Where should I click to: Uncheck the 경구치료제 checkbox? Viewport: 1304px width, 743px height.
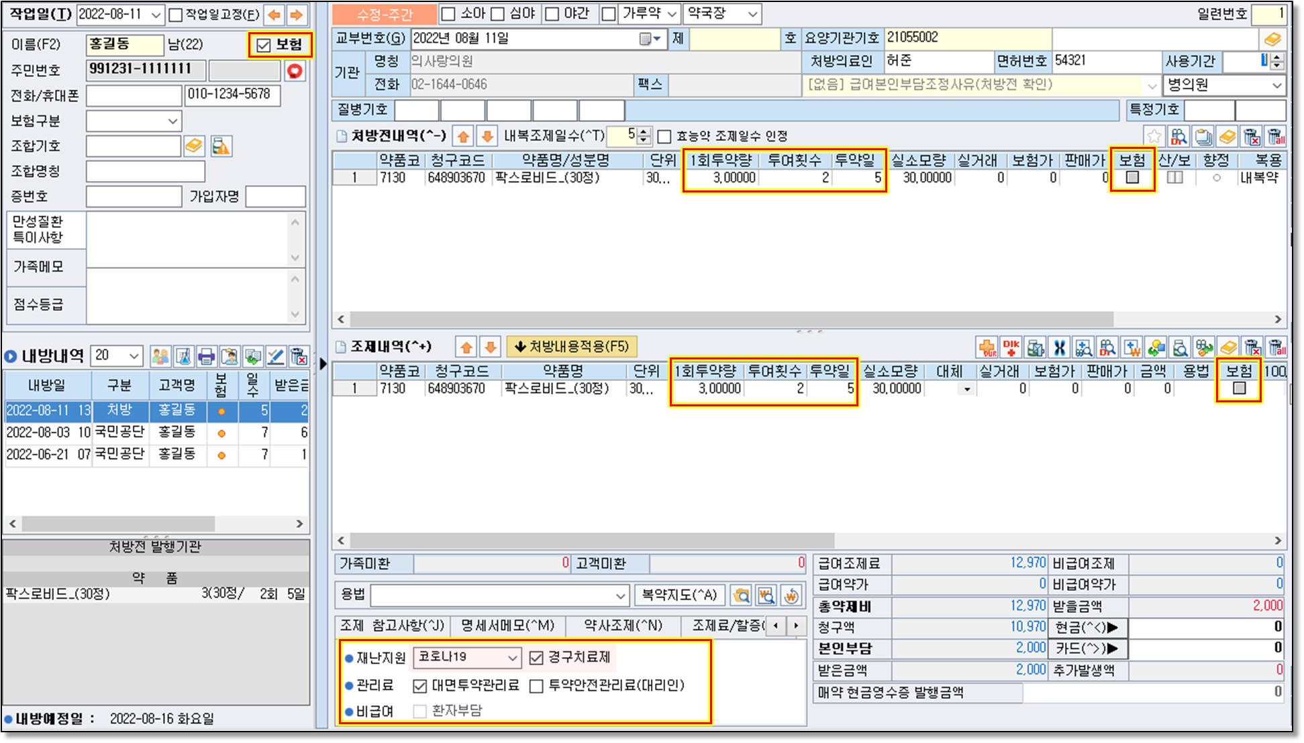click(x=536, y=658)
